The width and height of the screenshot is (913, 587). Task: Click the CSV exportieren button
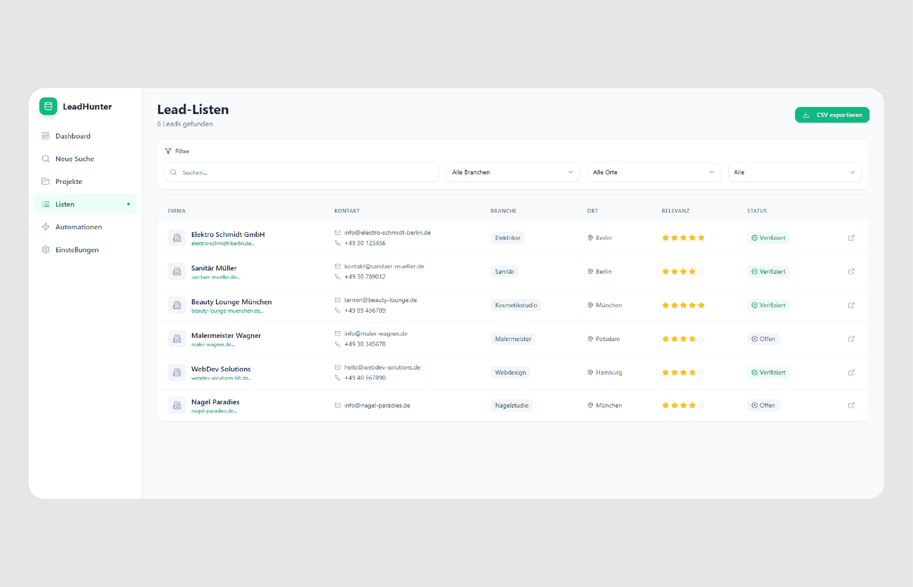[832, 115]
